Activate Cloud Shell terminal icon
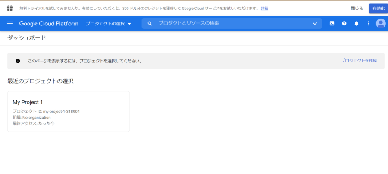This screenshot has height=174, width=388. click(x=332, y=24)
